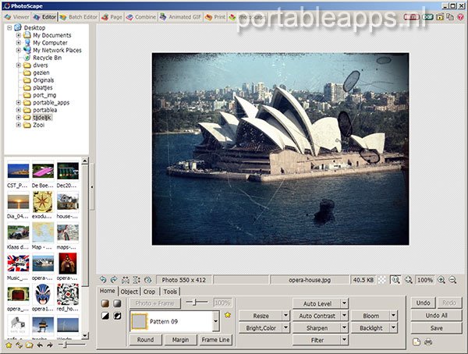Click the Recycle Bin in folder tree
This screenshot has width=468, height=354.
(46, 58)
